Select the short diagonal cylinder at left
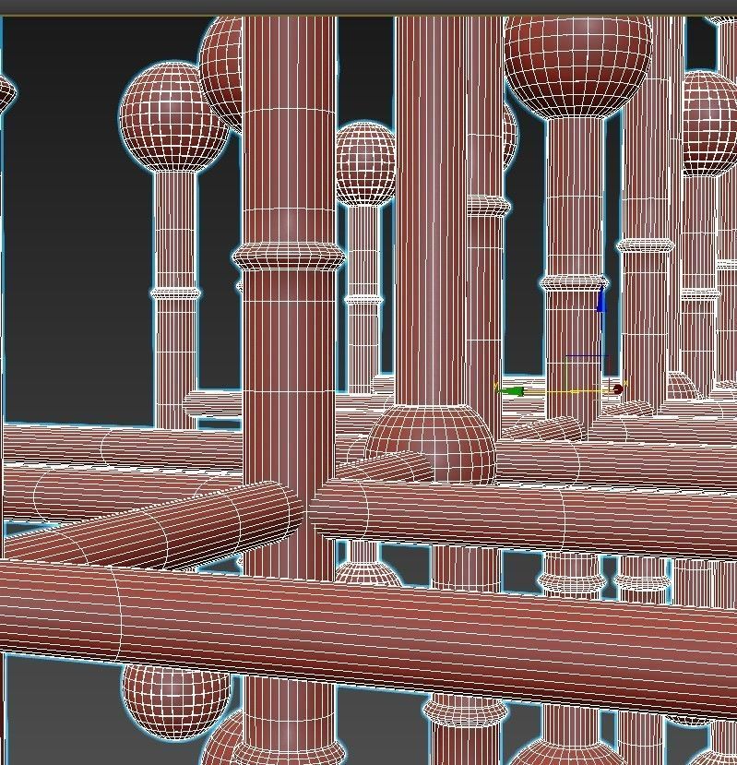Screen dimensions: 737x765 pos(156,527)
